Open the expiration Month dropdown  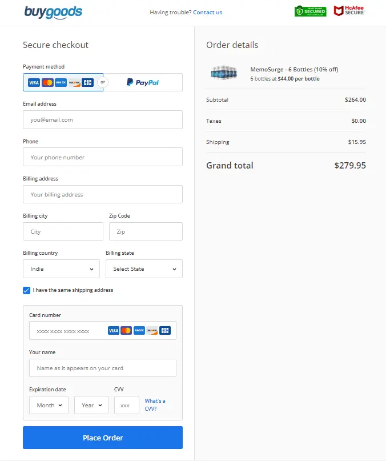[x=49, y=404]
